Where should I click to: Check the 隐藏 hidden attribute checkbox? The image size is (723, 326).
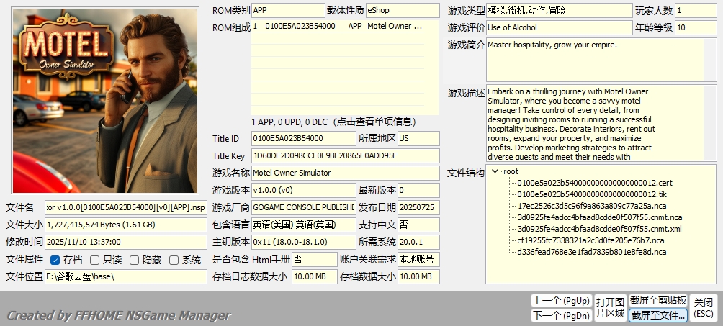[x=135, y=260]
